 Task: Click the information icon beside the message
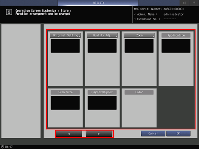(9, 12)
